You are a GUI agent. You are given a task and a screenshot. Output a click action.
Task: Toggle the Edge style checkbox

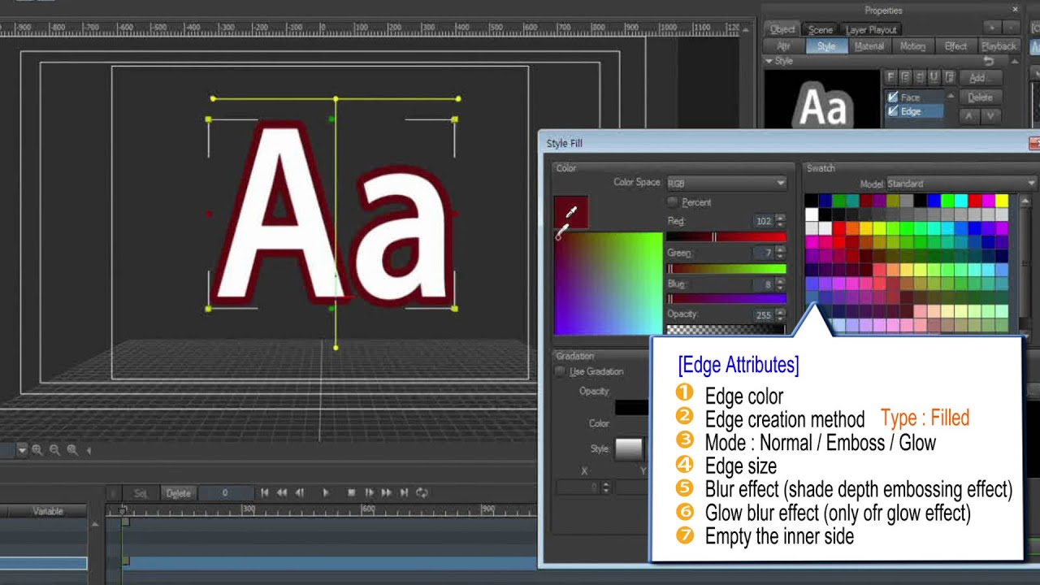(893, 111)
